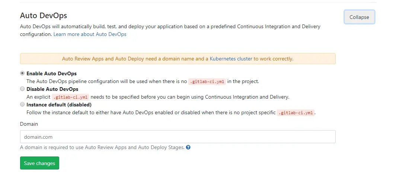Click the Auto DevOps section heading
The width and height of the screenshot is (393, 178).
pos(44,16)
